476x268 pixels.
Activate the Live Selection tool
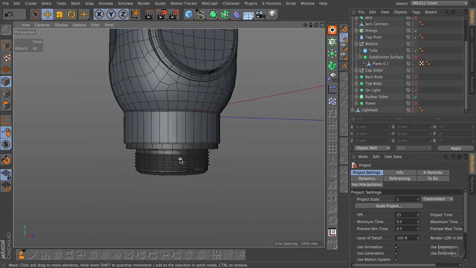pyautogui.click(x=35, y=14)
